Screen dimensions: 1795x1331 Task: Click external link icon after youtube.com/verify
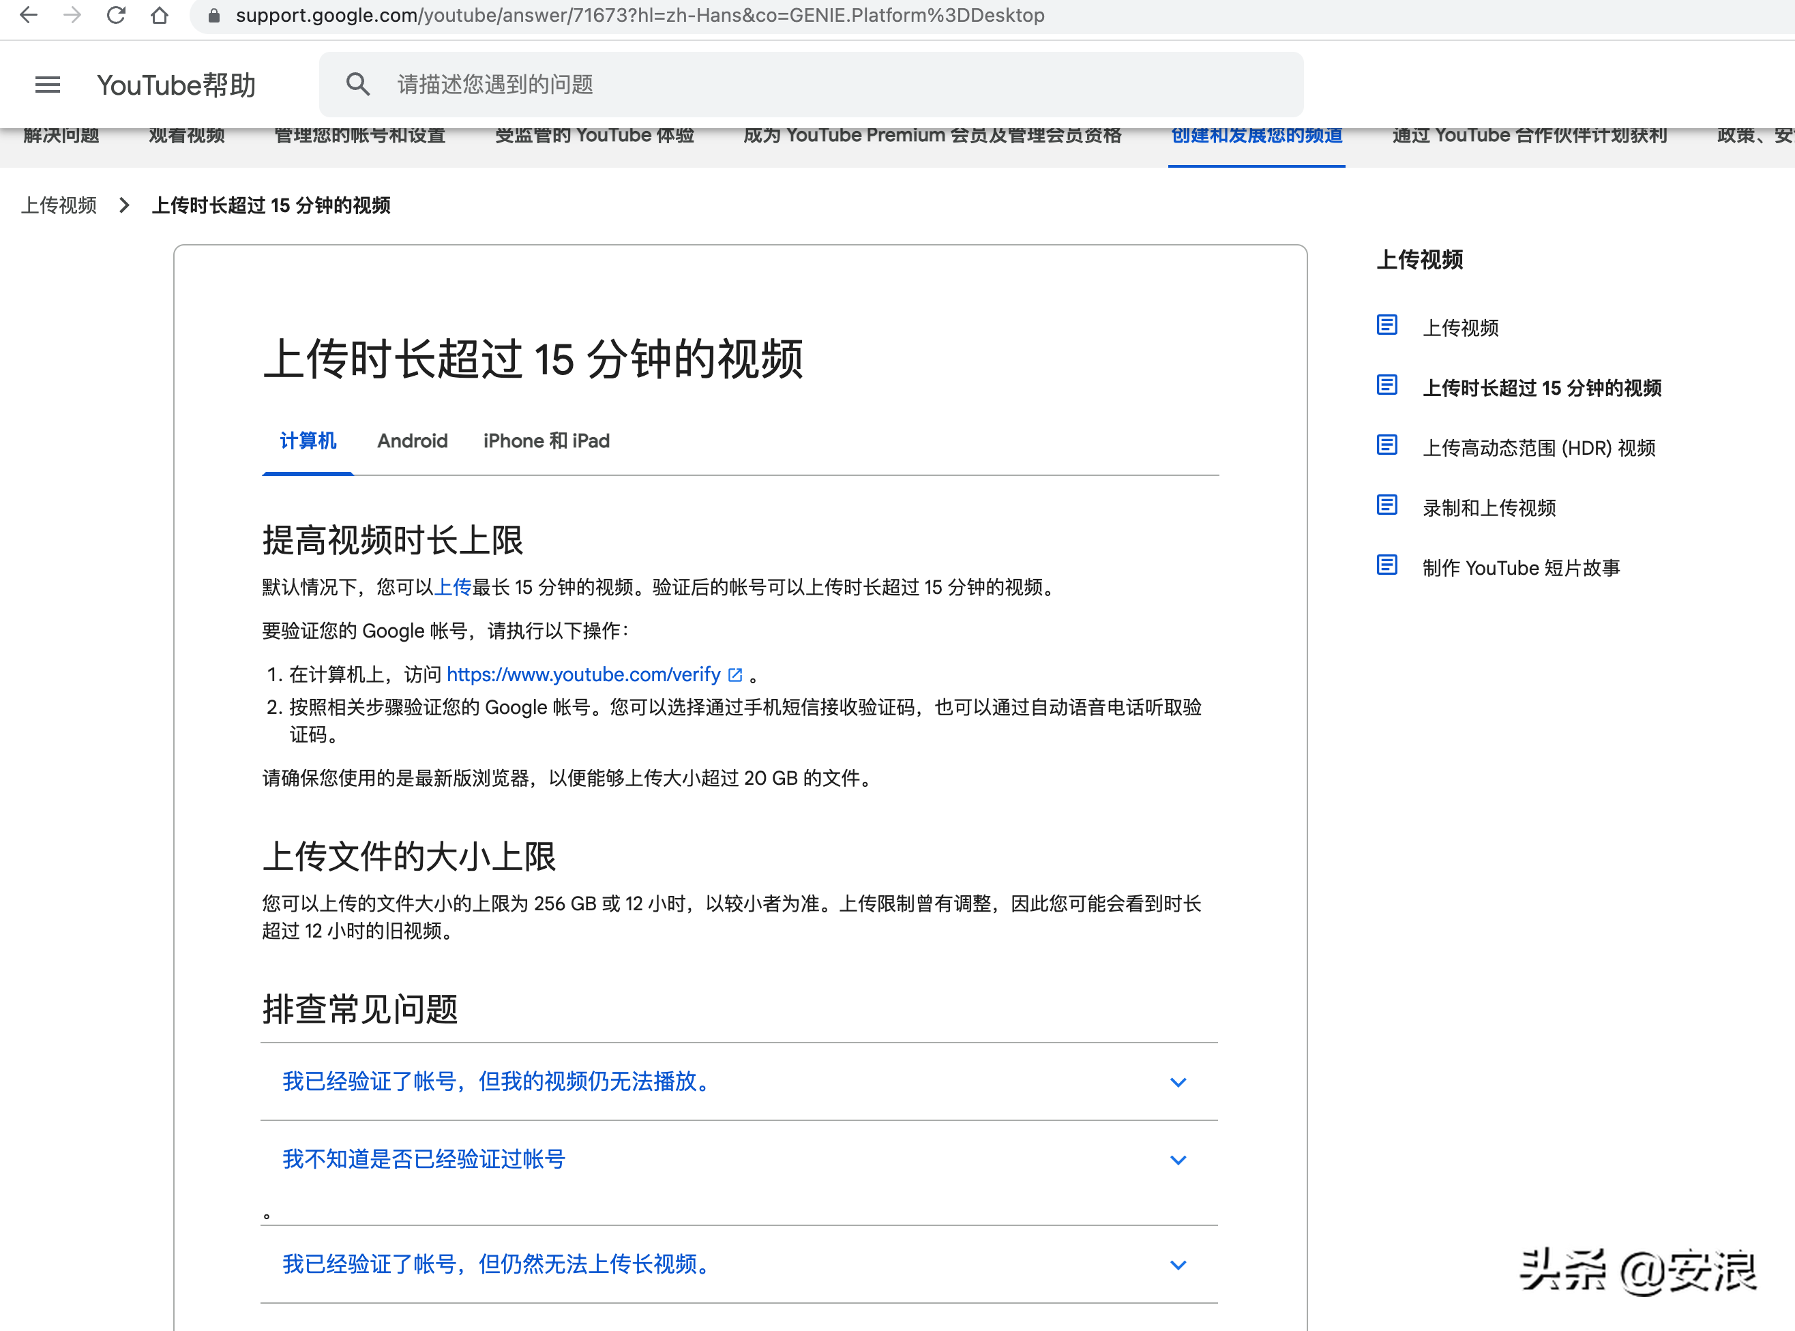pos(735,675)
